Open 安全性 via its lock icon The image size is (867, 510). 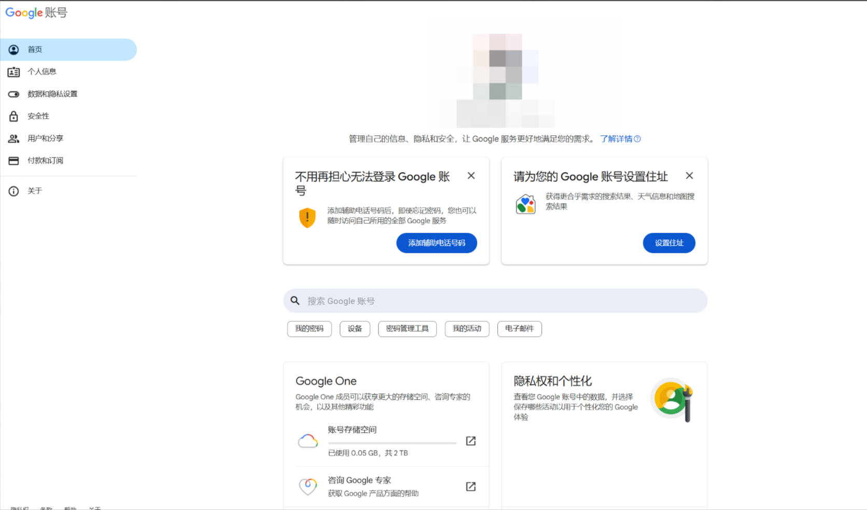coord(13,116)
